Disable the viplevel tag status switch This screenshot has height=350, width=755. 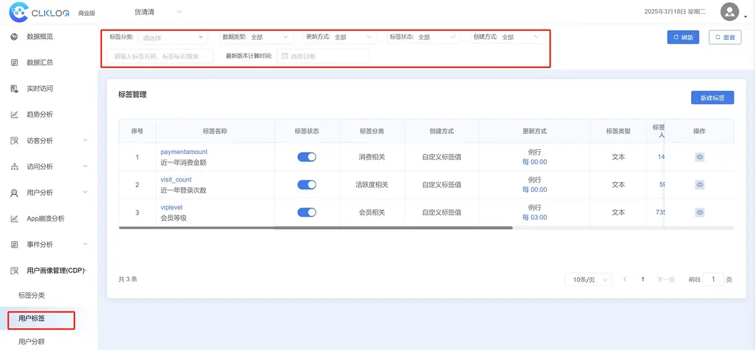click(x=307, y=212)
